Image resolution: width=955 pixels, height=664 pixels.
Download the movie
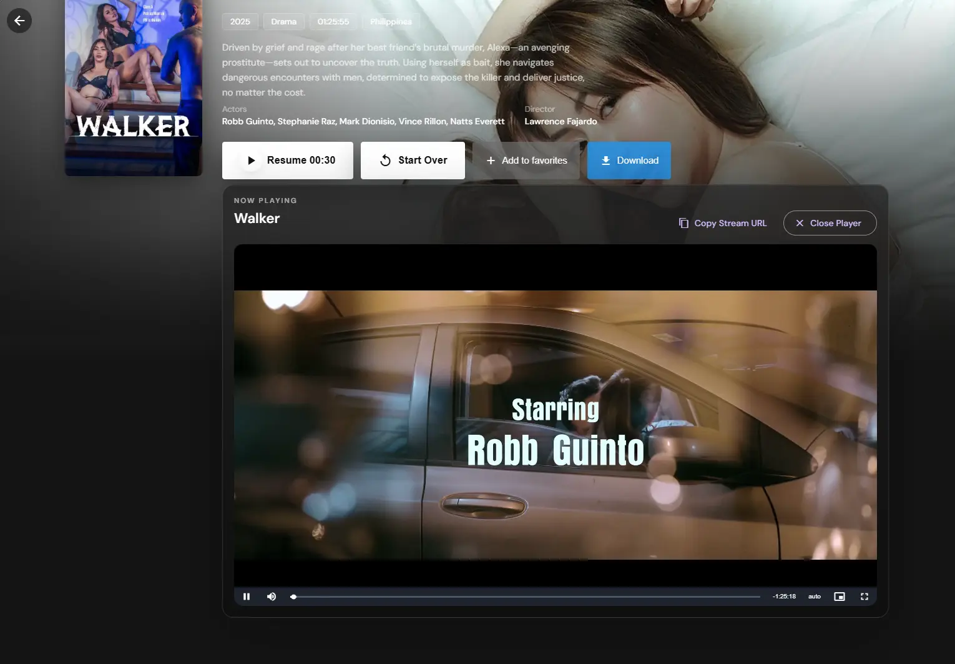(629, 161)
